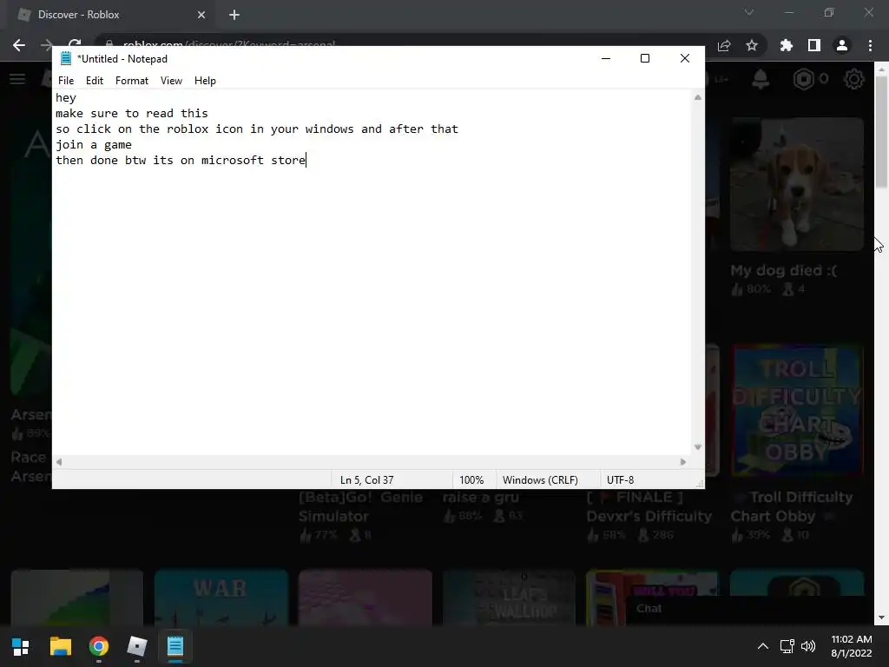Open '[Beta]Go! Genie Simulator' game link
889x667 pixels.
pyautogui.click(x=360, y=506)
